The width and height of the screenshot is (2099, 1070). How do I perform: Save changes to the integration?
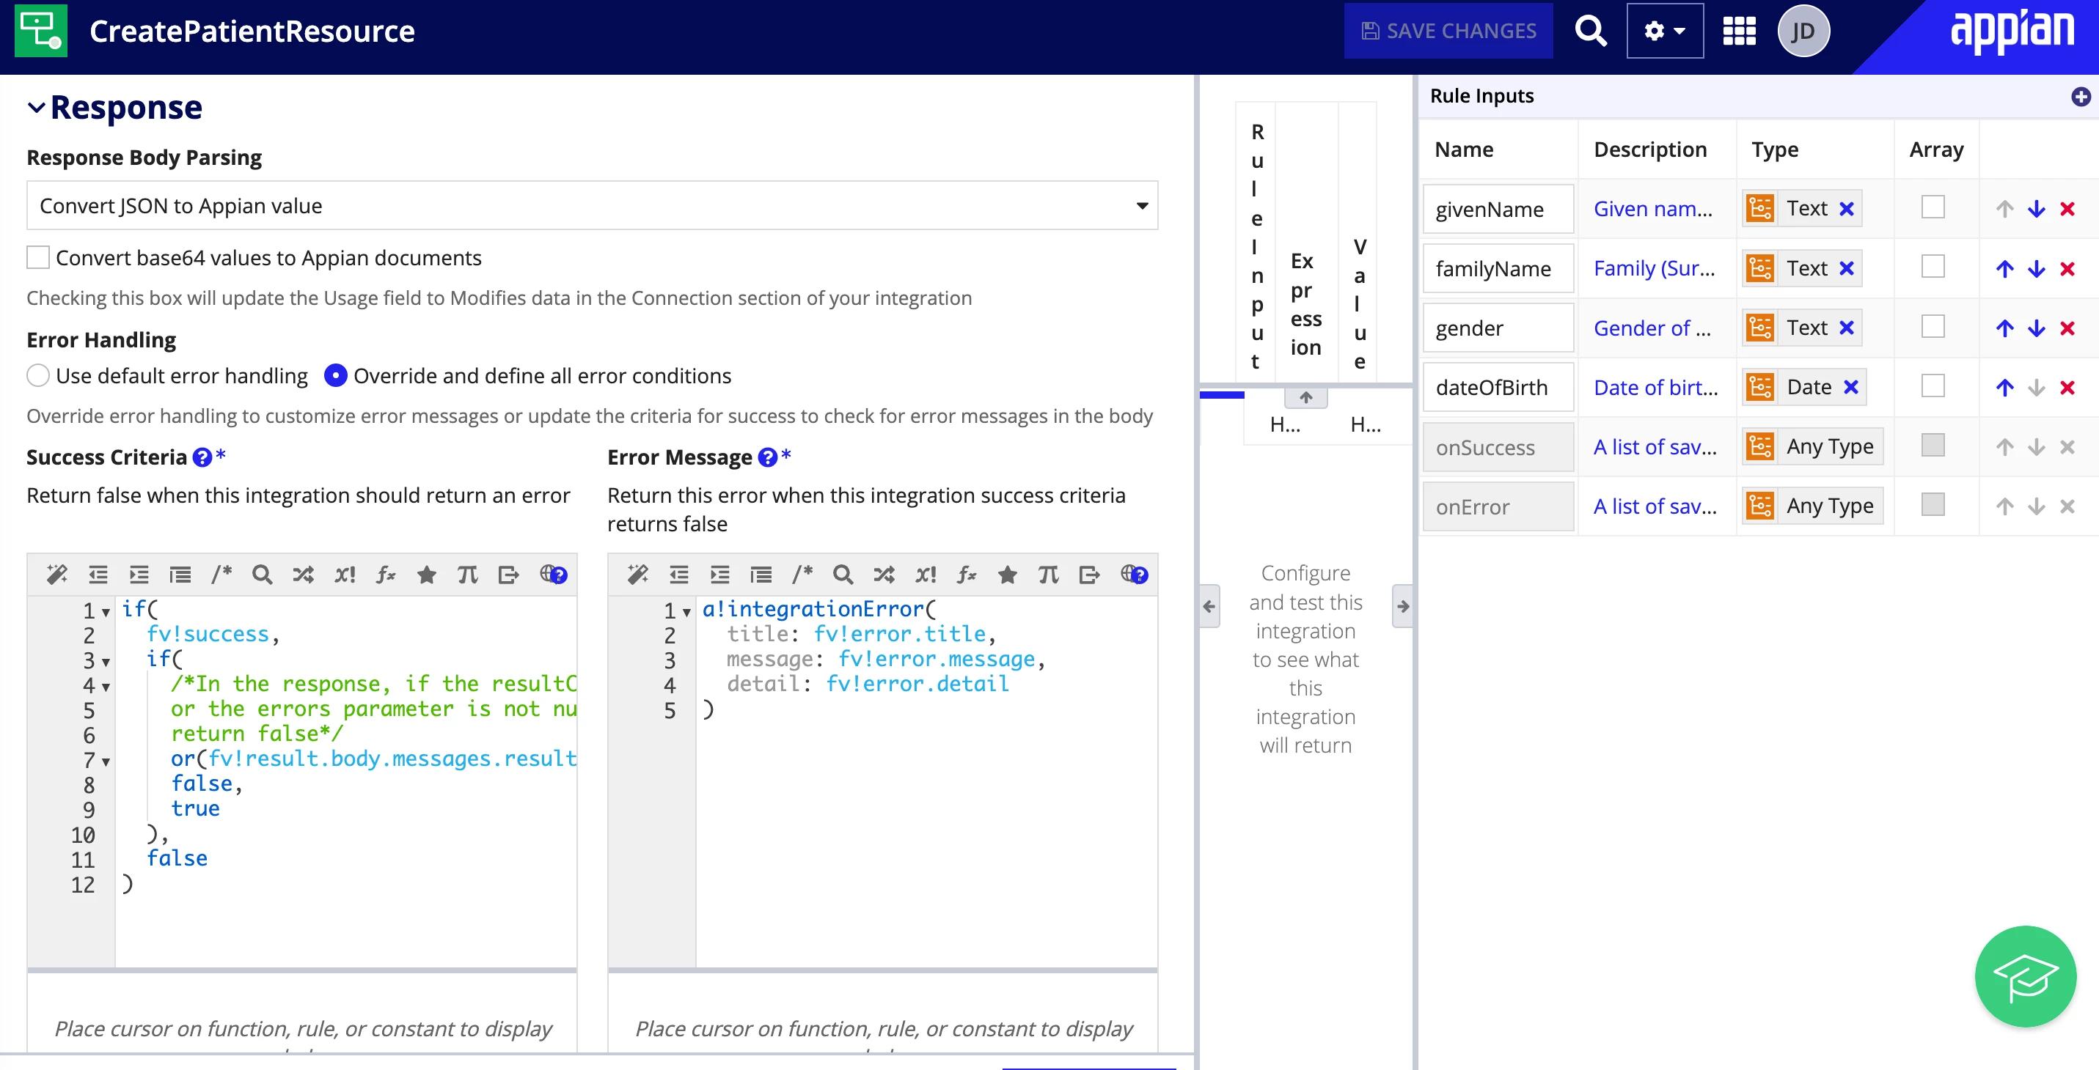1448,31
